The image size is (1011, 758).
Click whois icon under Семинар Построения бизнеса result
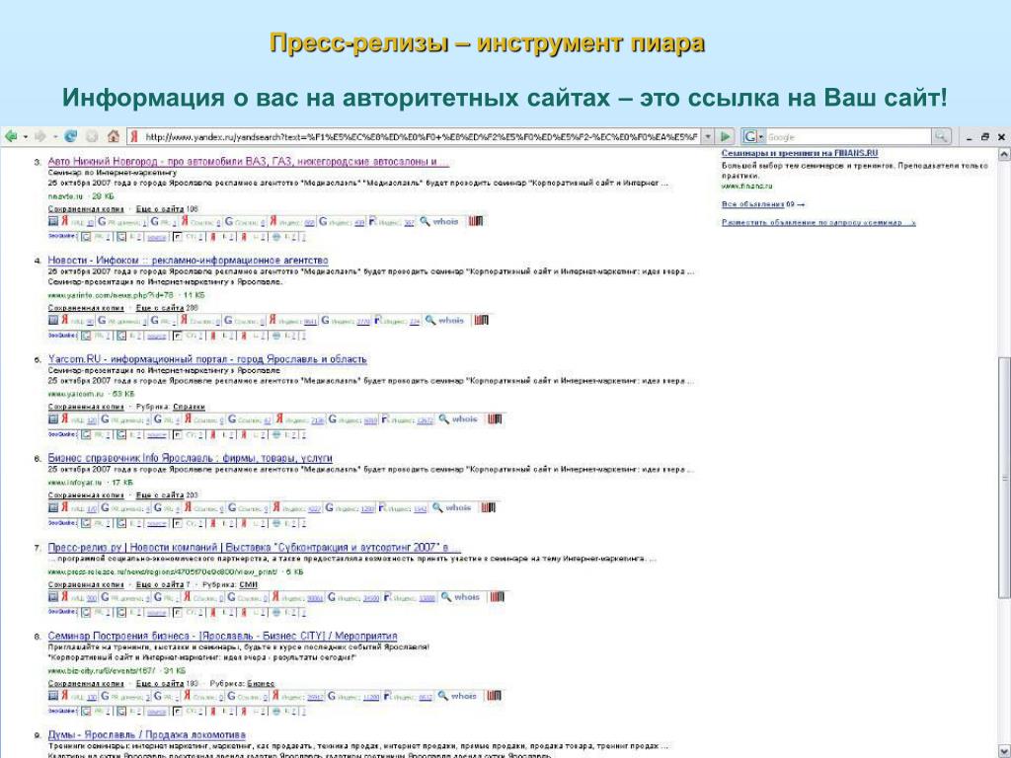[456, 696]
